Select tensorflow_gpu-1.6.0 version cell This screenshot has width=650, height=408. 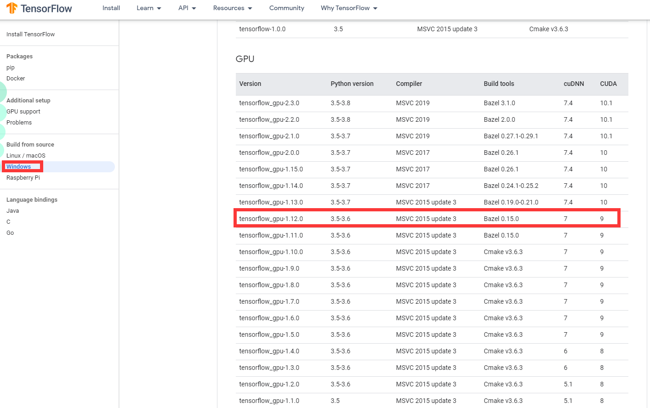pos(269,318)
